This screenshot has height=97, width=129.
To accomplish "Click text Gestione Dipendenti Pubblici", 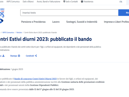I will 44,85.
